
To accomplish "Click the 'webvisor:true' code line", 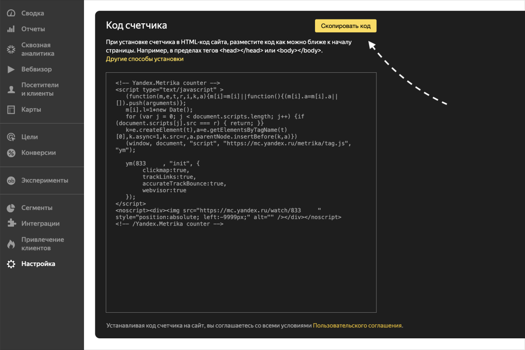I will click(164, 191).
